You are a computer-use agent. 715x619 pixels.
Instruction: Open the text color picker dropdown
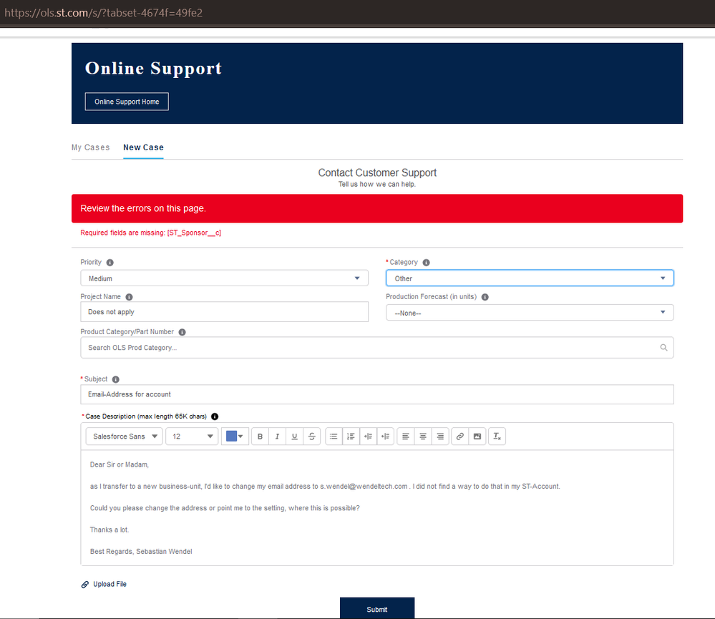[235, 437]
